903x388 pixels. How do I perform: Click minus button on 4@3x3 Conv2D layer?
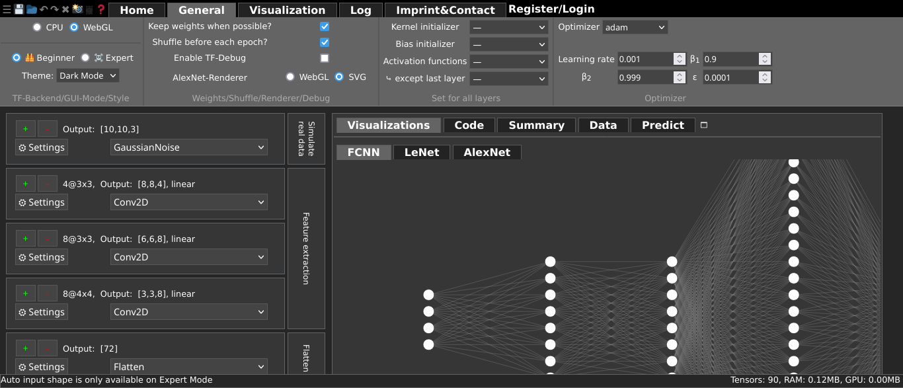47,184
